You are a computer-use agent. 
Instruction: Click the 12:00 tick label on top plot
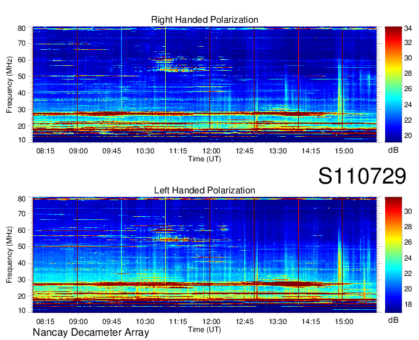pos(211,151)
